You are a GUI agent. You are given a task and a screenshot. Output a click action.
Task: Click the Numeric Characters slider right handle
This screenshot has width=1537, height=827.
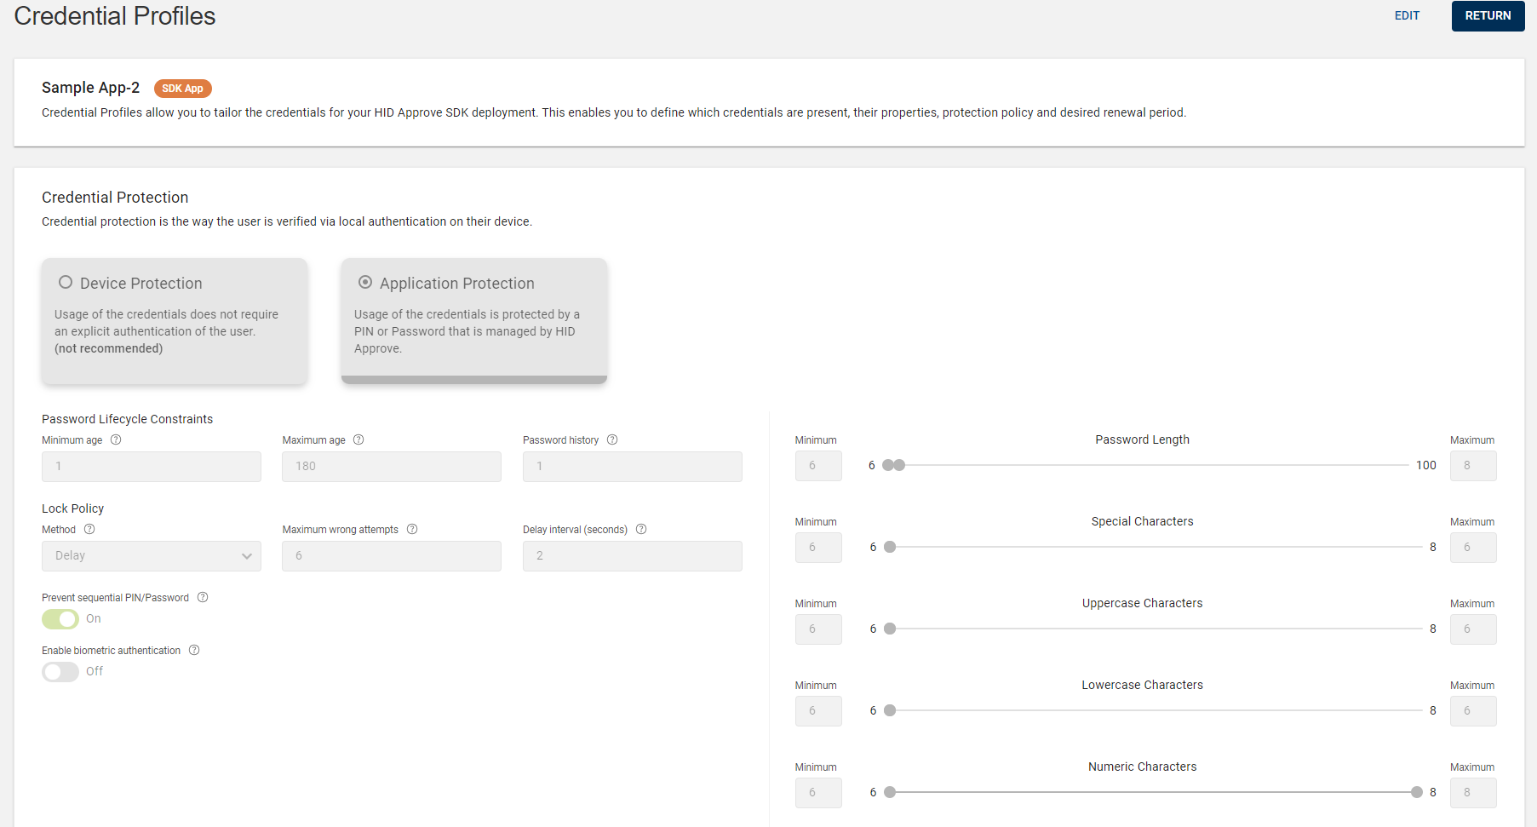1417,792
